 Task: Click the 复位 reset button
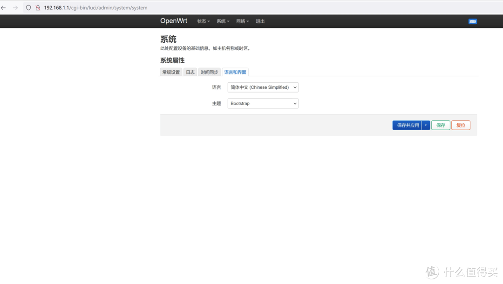tap(461, 125)
